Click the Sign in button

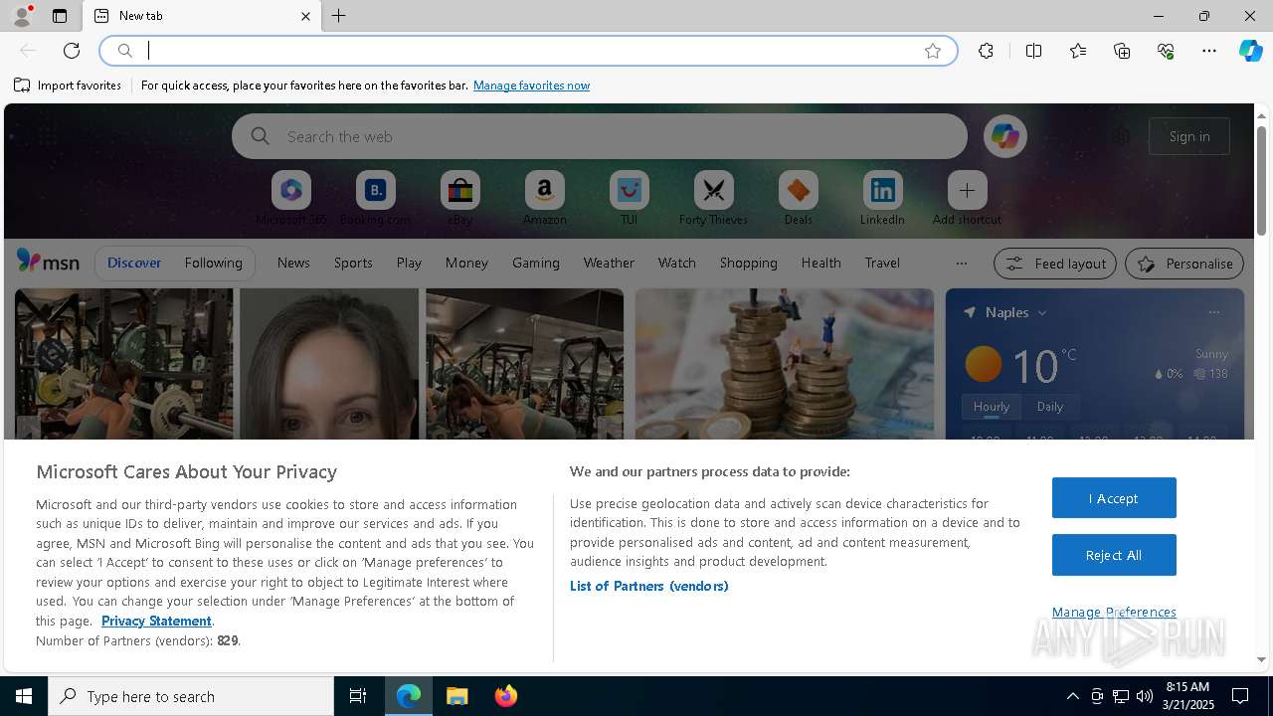(1189, 136)
